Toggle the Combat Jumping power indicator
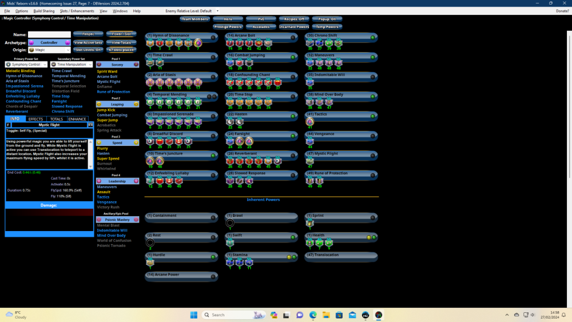Viewport: 572px width, 322px height. click(293, 57)
